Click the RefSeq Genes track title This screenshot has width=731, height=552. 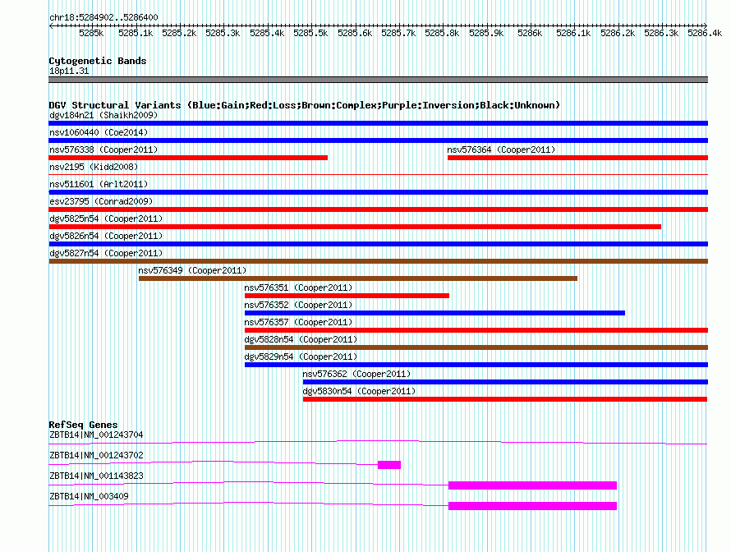point(84,425)
